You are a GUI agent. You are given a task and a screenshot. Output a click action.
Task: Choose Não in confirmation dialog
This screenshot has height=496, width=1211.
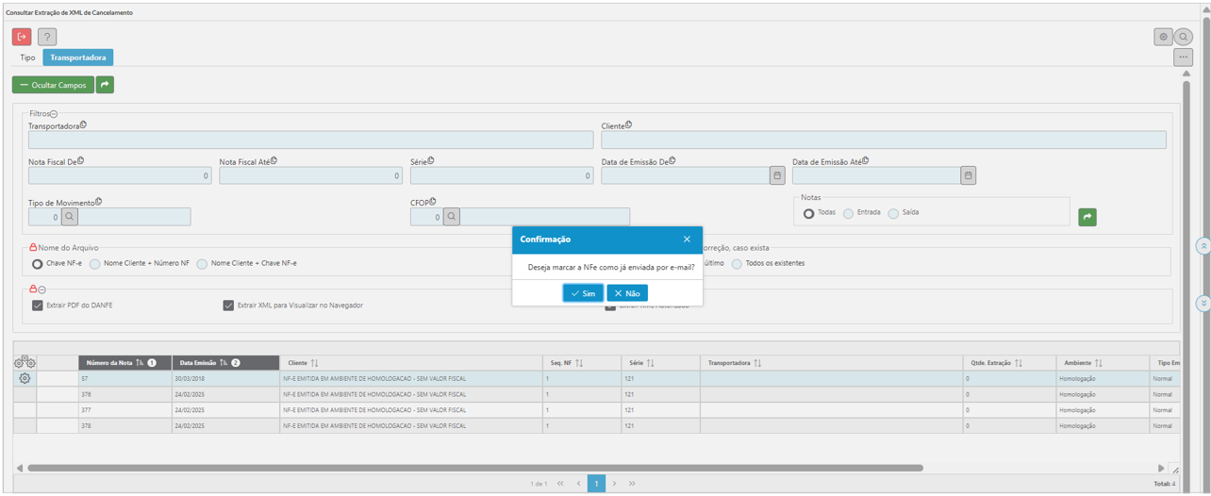tap(627, 293)
